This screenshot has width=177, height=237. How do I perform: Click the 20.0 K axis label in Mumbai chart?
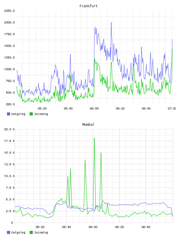click(x=9, y=129)
